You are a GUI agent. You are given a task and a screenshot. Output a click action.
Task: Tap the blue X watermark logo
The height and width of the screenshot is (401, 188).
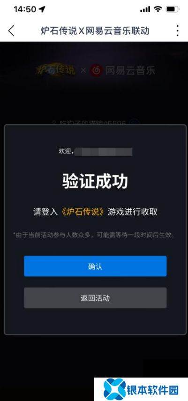(114, 389)
